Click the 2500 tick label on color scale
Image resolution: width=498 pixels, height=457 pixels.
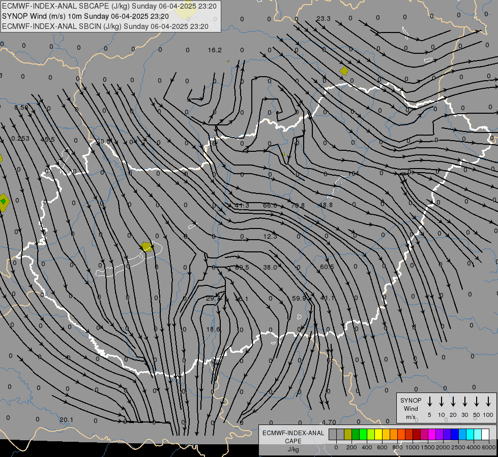point(458,447)
